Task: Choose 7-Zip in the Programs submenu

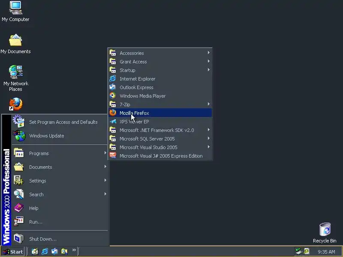Action: pyautogui.click(x=160, y=105)
